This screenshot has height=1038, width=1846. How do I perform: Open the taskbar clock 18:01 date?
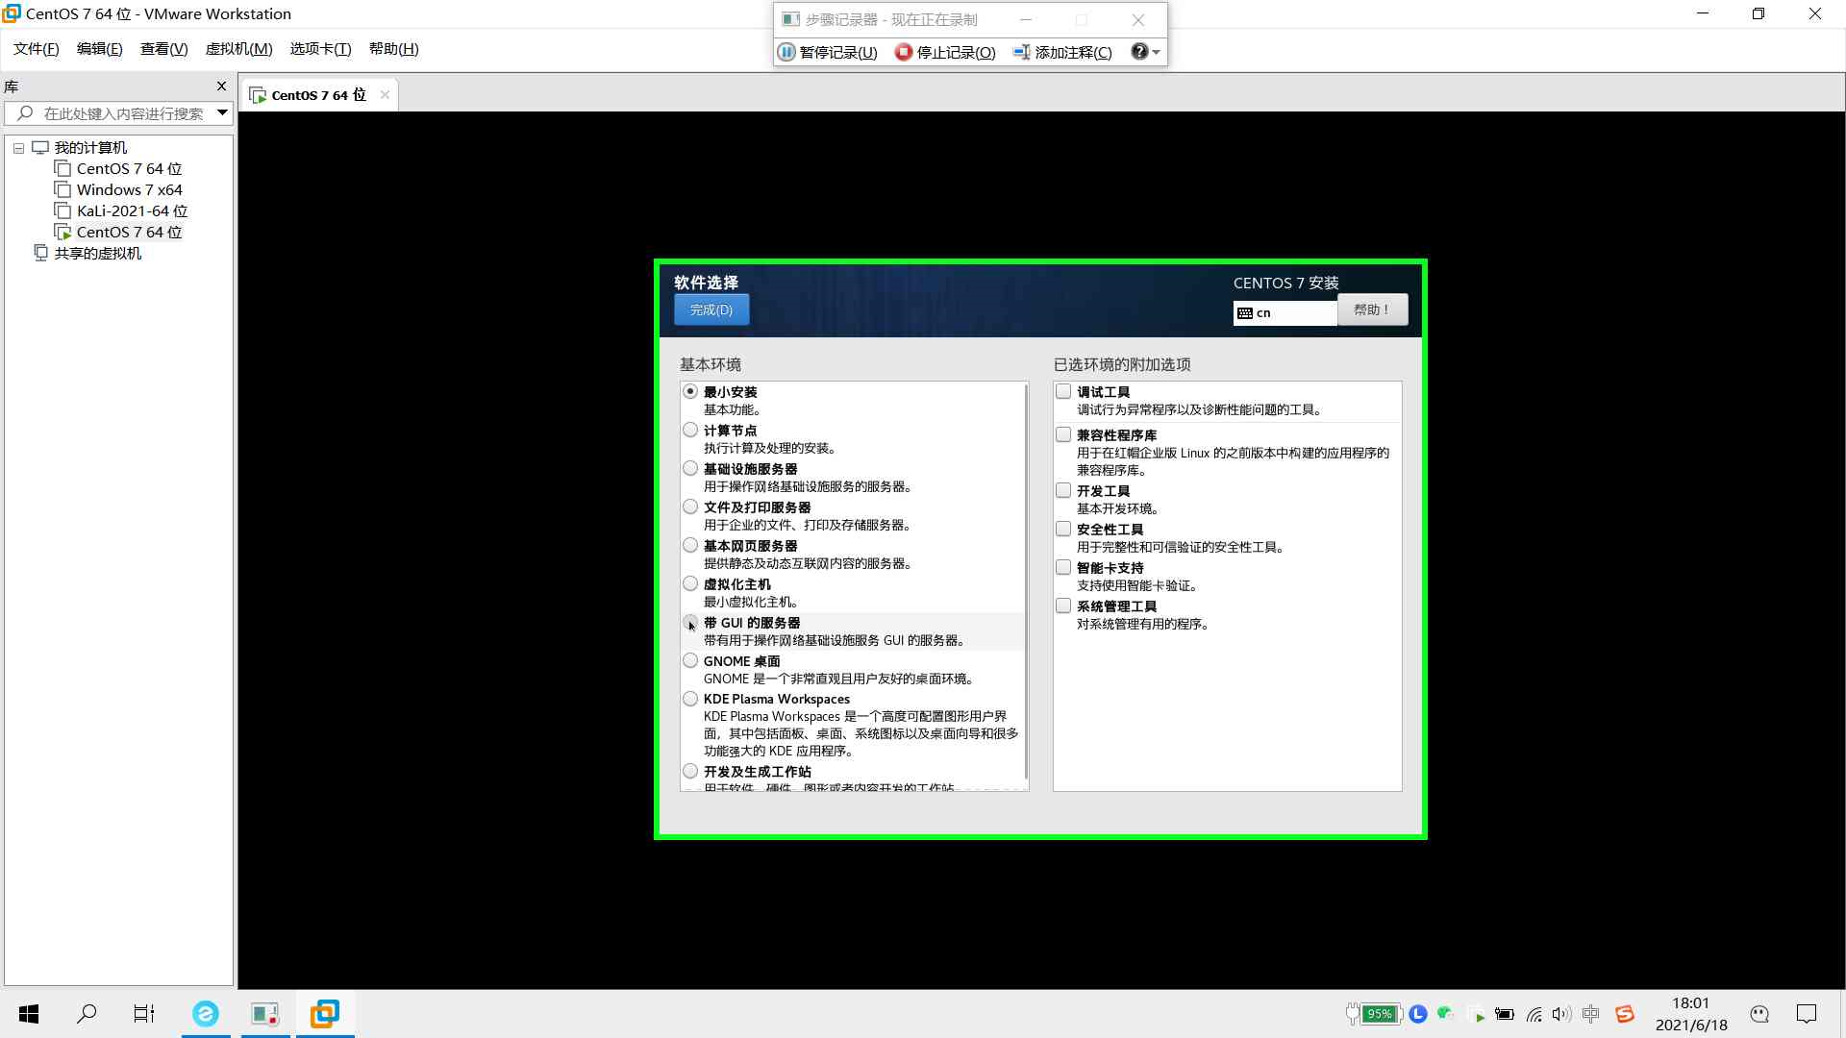coord(1691,1014)
